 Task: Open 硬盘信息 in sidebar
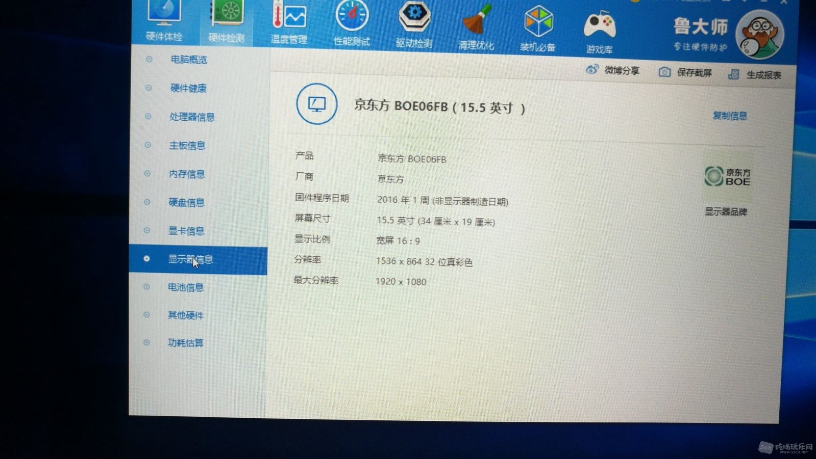pos(186,203)
